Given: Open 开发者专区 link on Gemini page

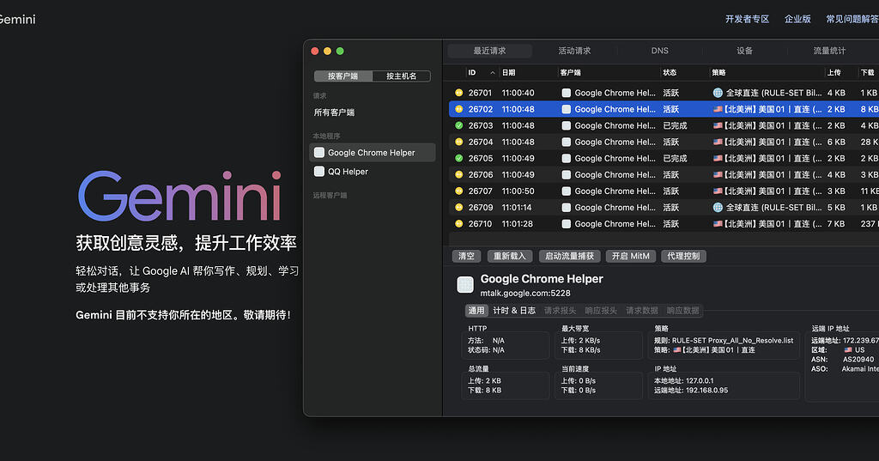Looking at the screenshot, I should point(748,19).
